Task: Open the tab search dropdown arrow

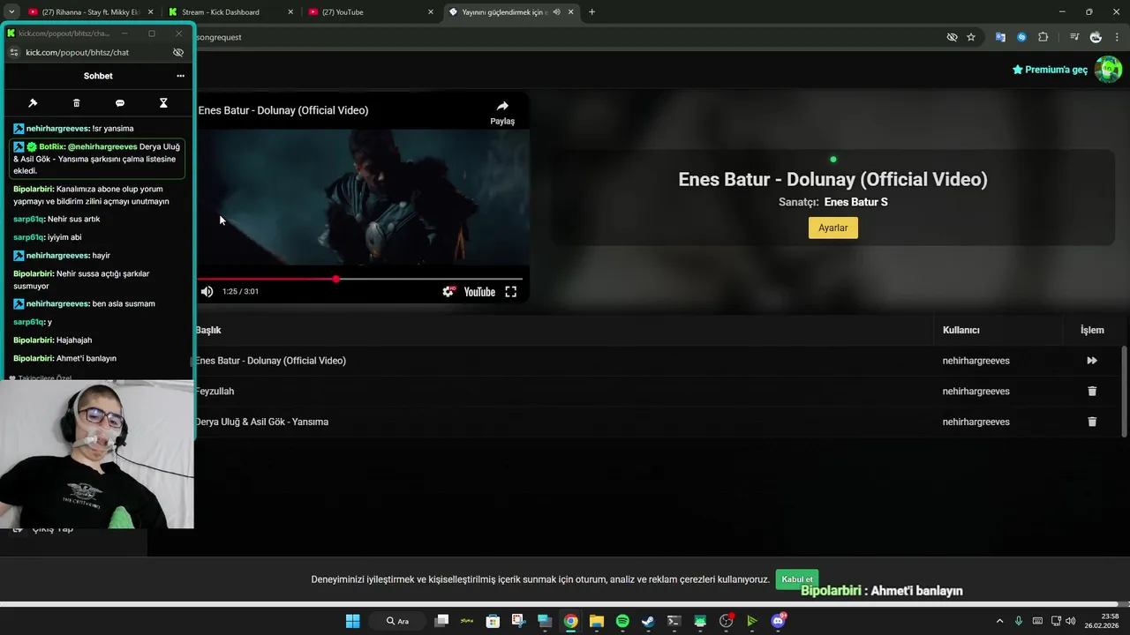Action: (11, 12)
